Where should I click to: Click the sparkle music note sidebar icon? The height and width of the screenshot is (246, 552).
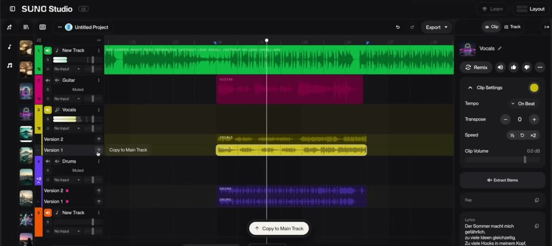pyautogui.click(x=9, y=27)
